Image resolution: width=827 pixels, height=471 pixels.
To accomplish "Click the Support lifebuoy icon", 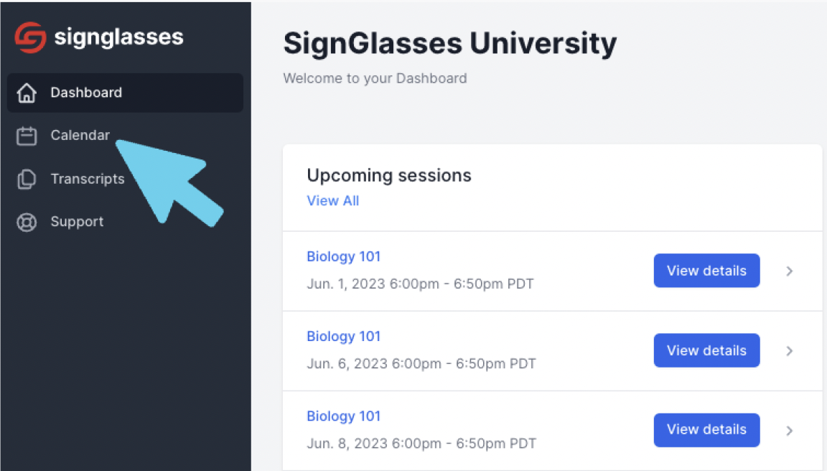I will pos(27,222).
